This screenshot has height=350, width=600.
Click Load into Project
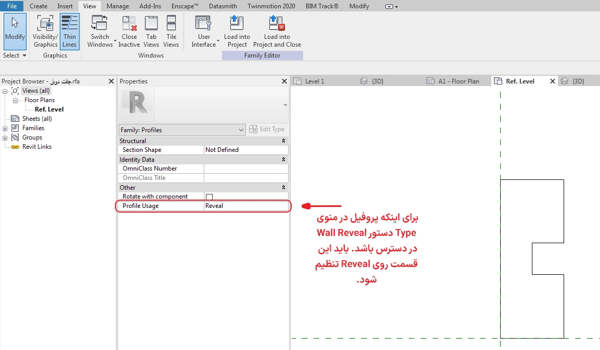(237, 31)
